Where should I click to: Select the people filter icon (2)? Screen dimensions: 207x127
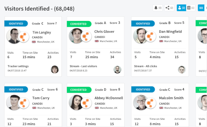[181, 8]
